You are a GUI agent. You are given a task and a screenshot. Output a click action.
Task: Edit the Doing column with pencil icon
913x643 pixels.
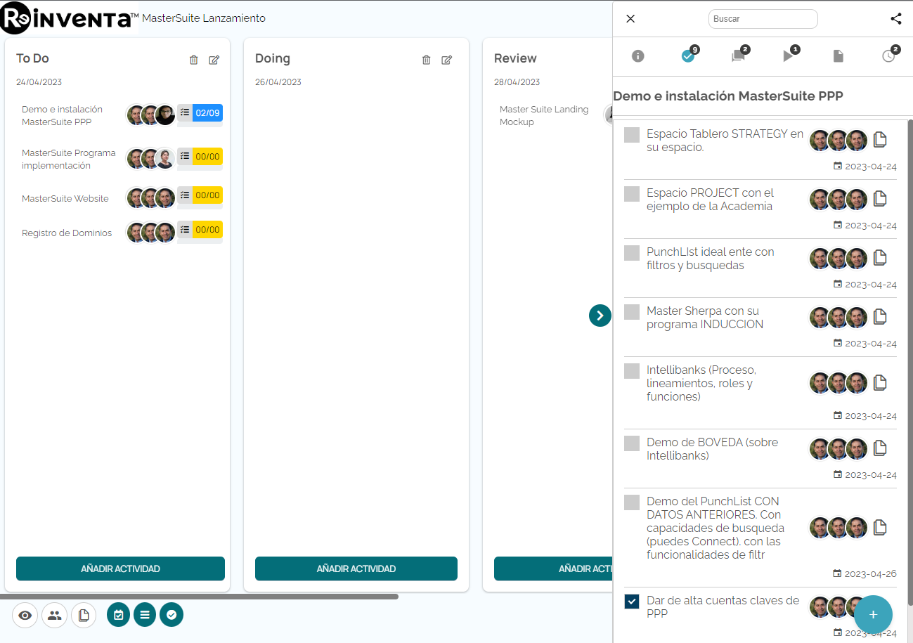point(446,60)
